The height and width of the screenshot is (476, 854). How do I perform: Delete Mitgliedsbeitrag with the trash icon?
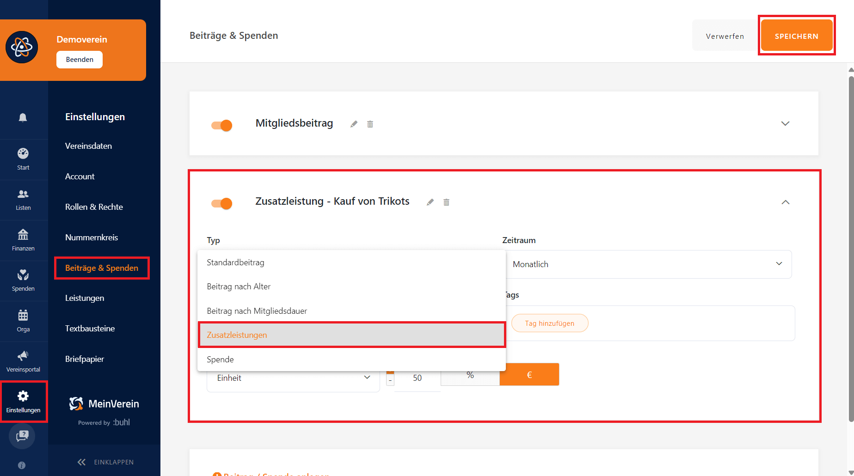pos(370,124)
